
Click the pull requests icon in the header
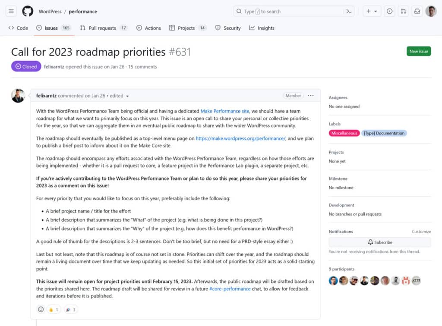(x=403, y=11)
